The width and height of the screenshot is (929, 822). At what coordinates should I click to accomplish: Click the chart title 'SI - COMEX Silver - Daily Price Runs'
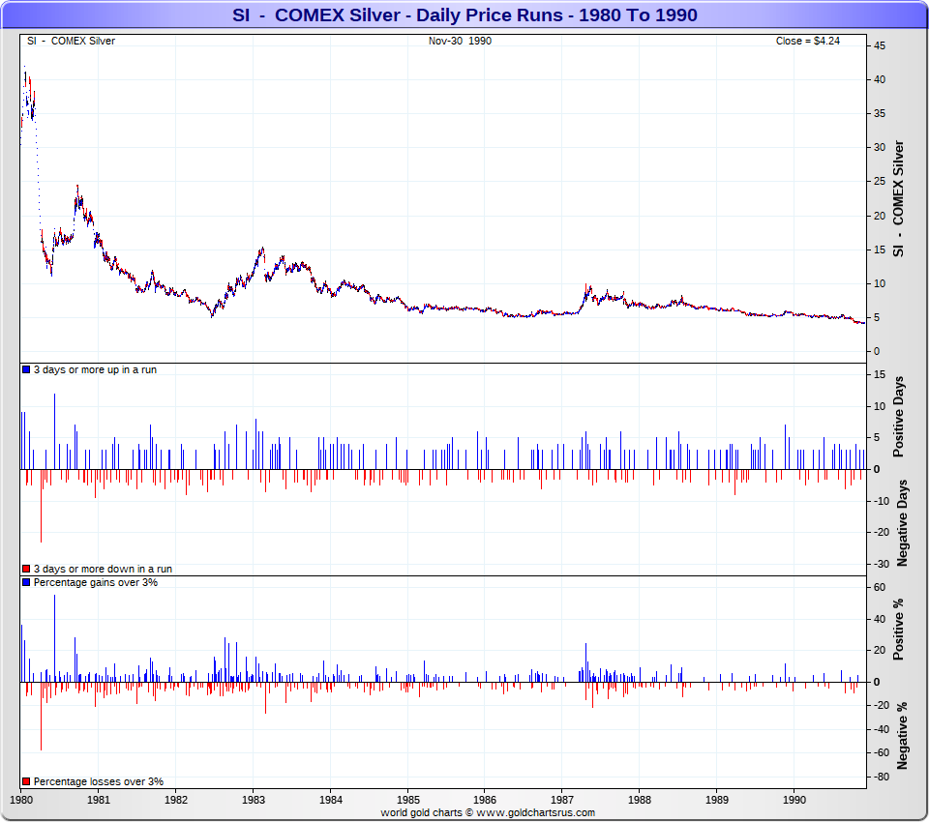click(x=464, y=15)
